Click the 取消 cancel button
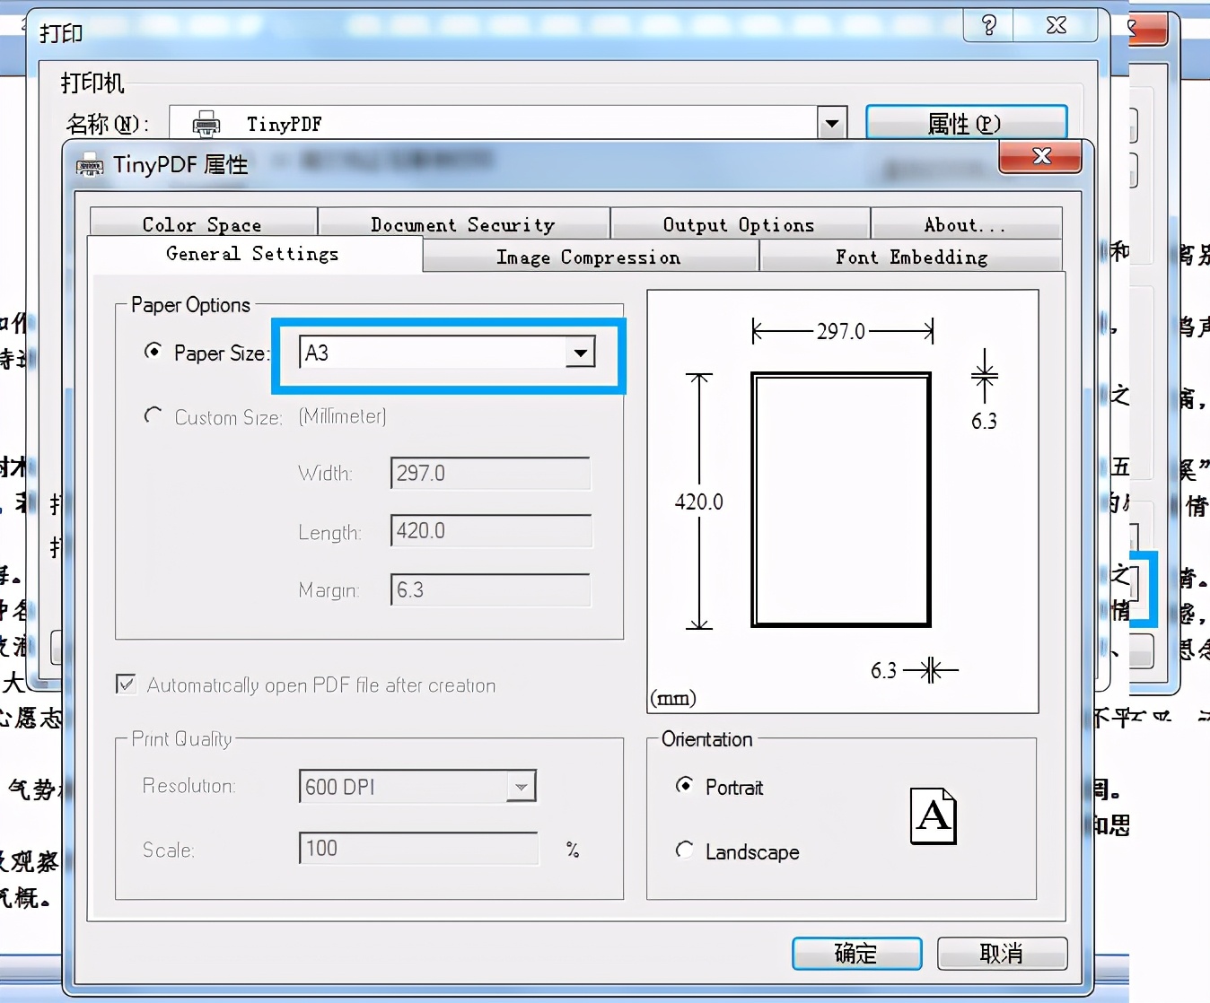 1002,953
